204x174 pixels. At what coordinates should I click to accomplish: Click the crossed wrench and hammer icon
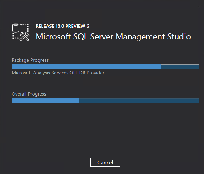point(25,37)
